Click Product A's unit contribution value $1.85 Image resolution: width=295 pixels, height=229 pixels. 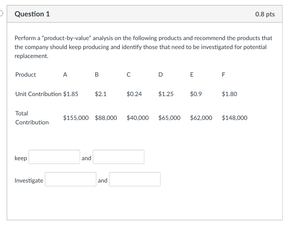[x=71, y=94]
